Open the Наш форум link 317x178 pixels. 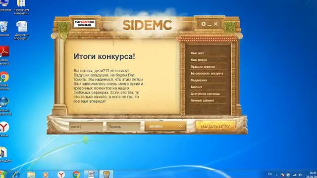199,60
